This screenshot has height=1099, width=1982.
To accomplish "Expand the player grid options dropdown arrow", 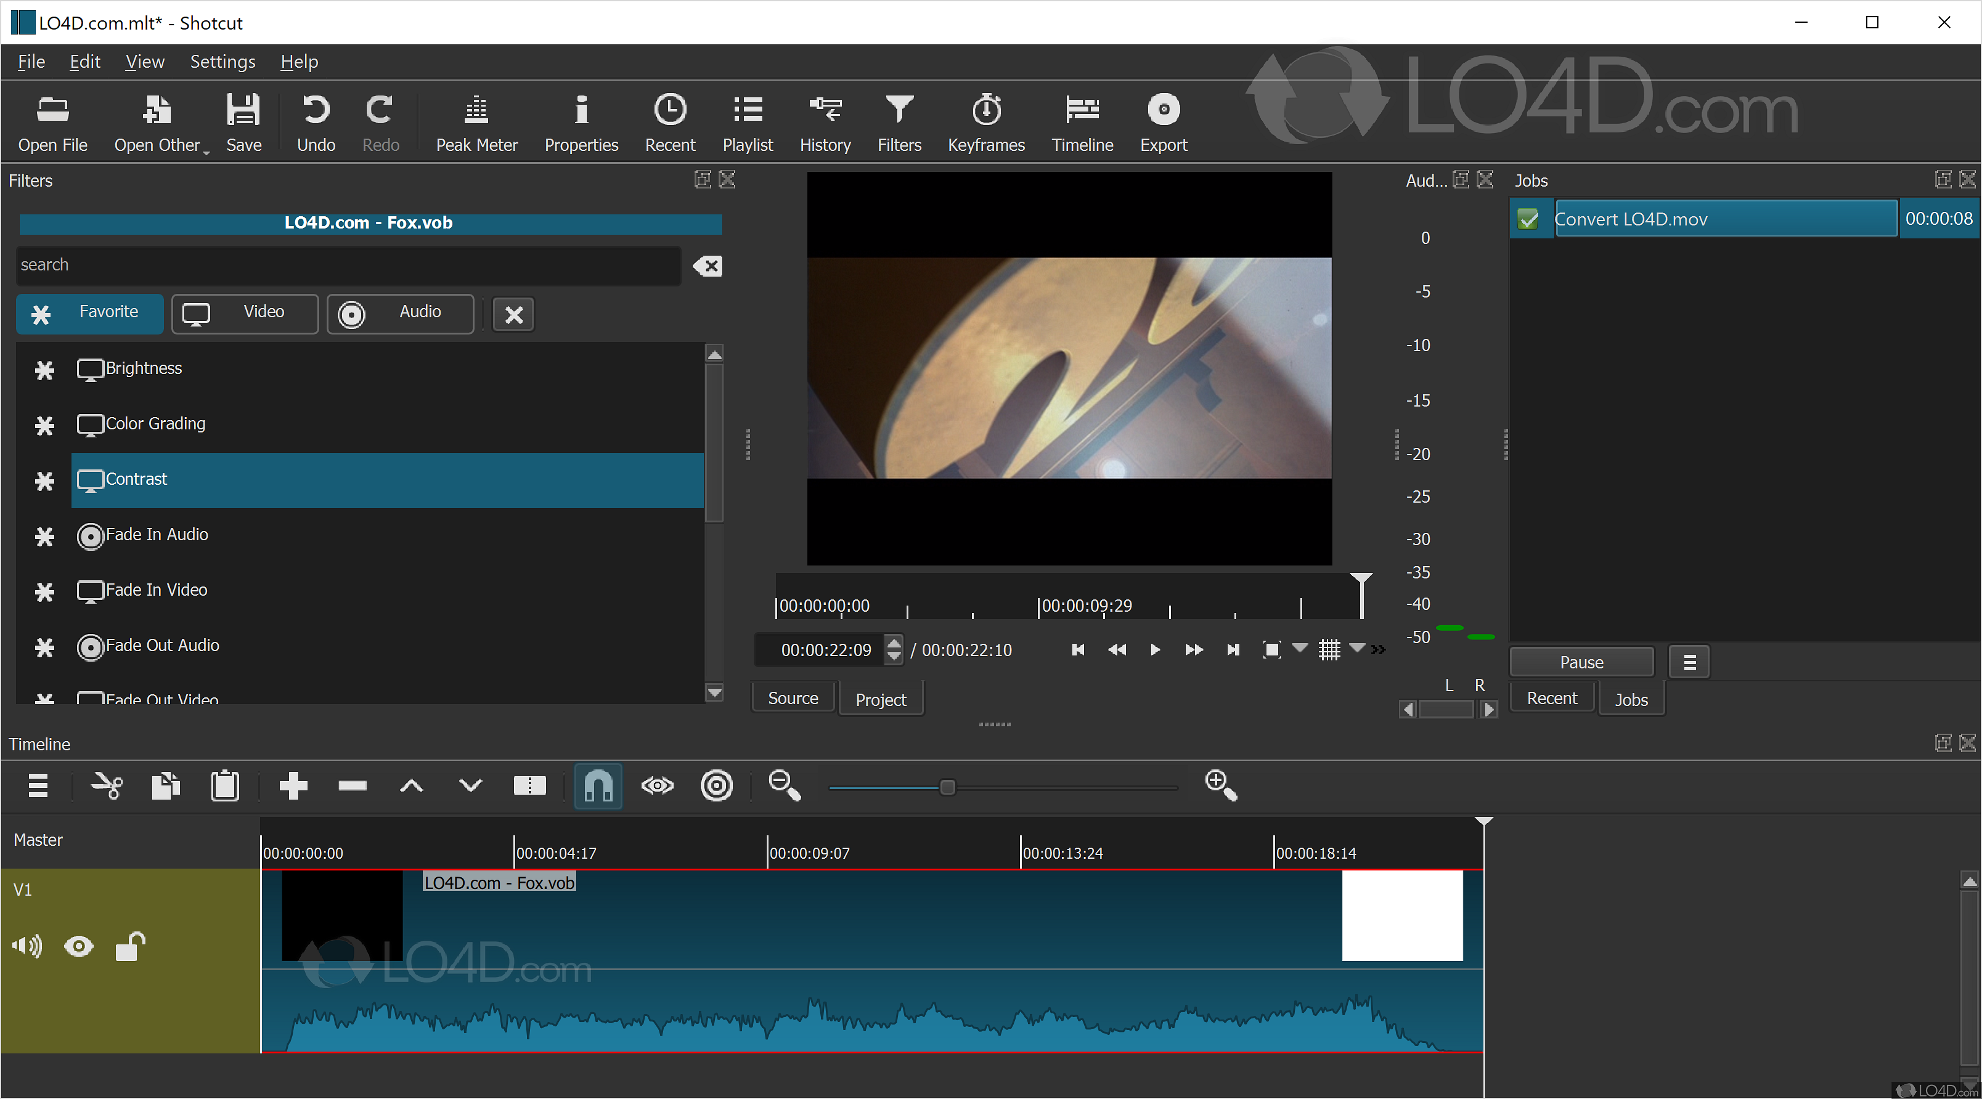I will pos(1357,647).
